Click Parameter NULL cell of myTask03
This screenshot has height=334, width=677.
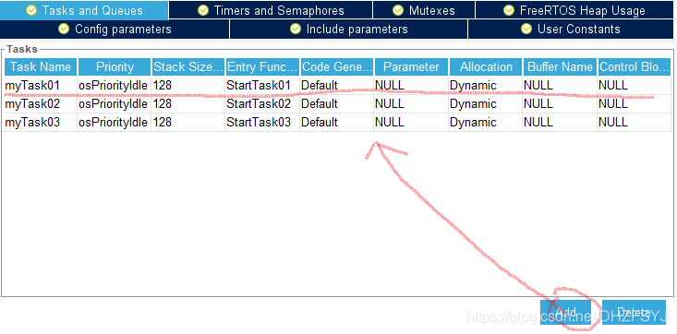[x=411, y=123]
